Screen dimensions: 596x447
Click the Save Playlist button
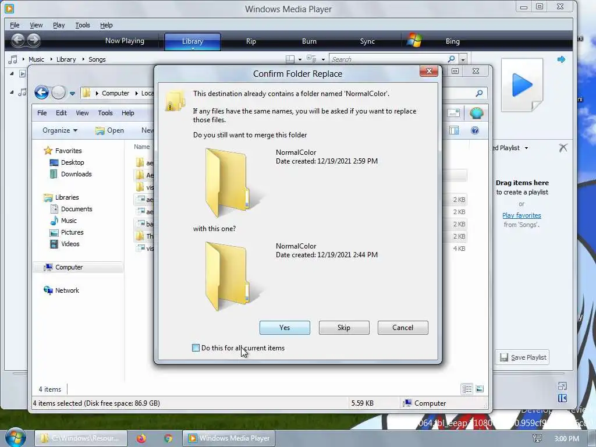pos(522,357)
